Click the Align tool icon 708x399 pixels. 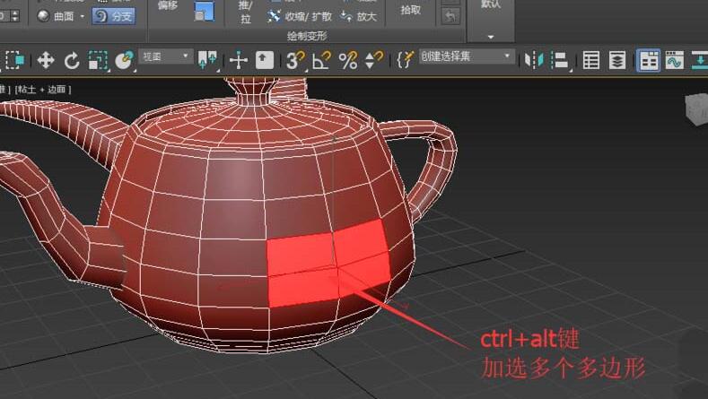click(560, 60)
